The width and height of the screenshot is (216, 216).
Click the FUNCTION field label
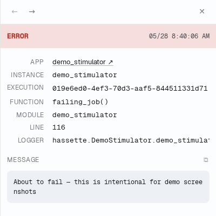tap(26, 102)
